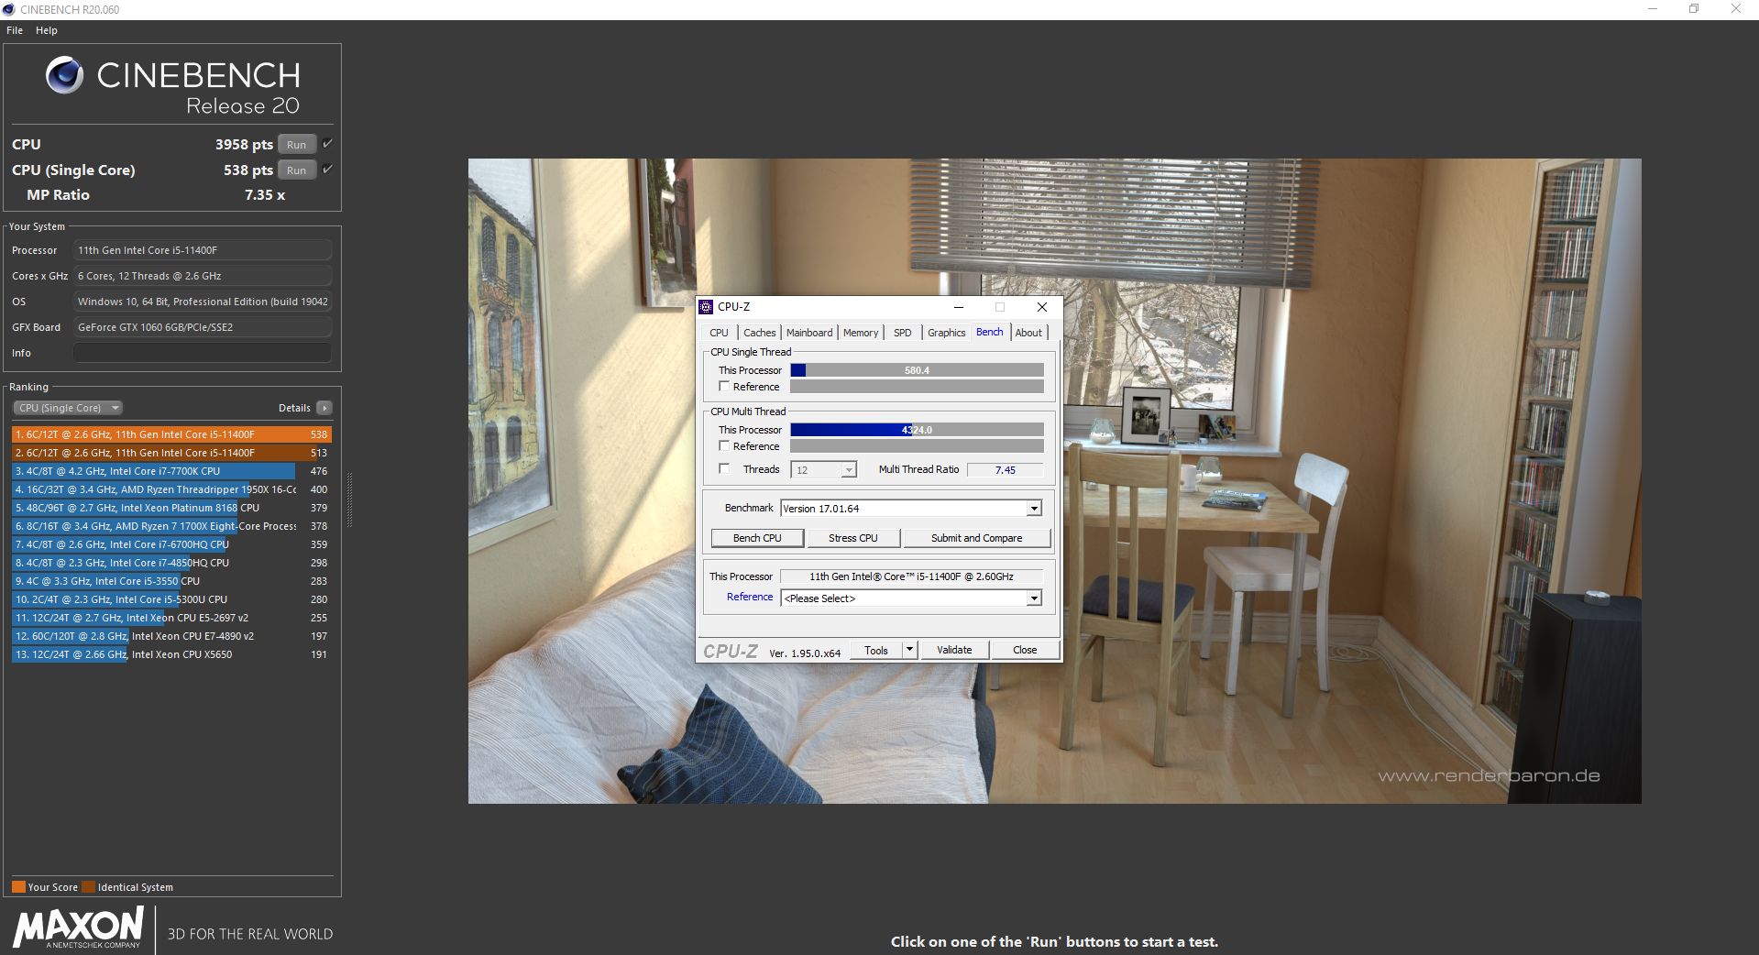Screen dimensions: 1759x955
Task: Toggle the CPU (Single Core) test checkmark
Action: (x=327, y=170)
